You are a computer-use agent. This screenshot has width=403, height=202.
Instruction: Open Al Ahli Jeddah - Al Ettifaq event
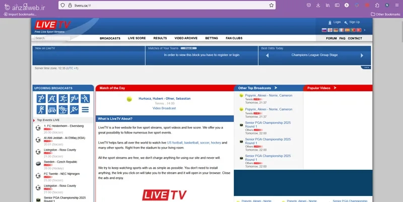64,138
